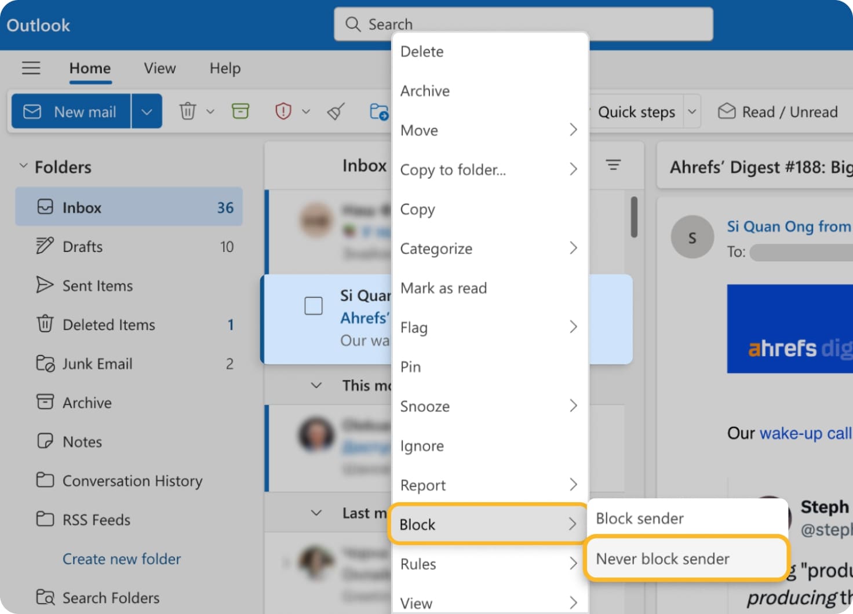Collapse the This month group chevron
The width and height of the screenshot is (853, 614).
[x=316, y=385]
